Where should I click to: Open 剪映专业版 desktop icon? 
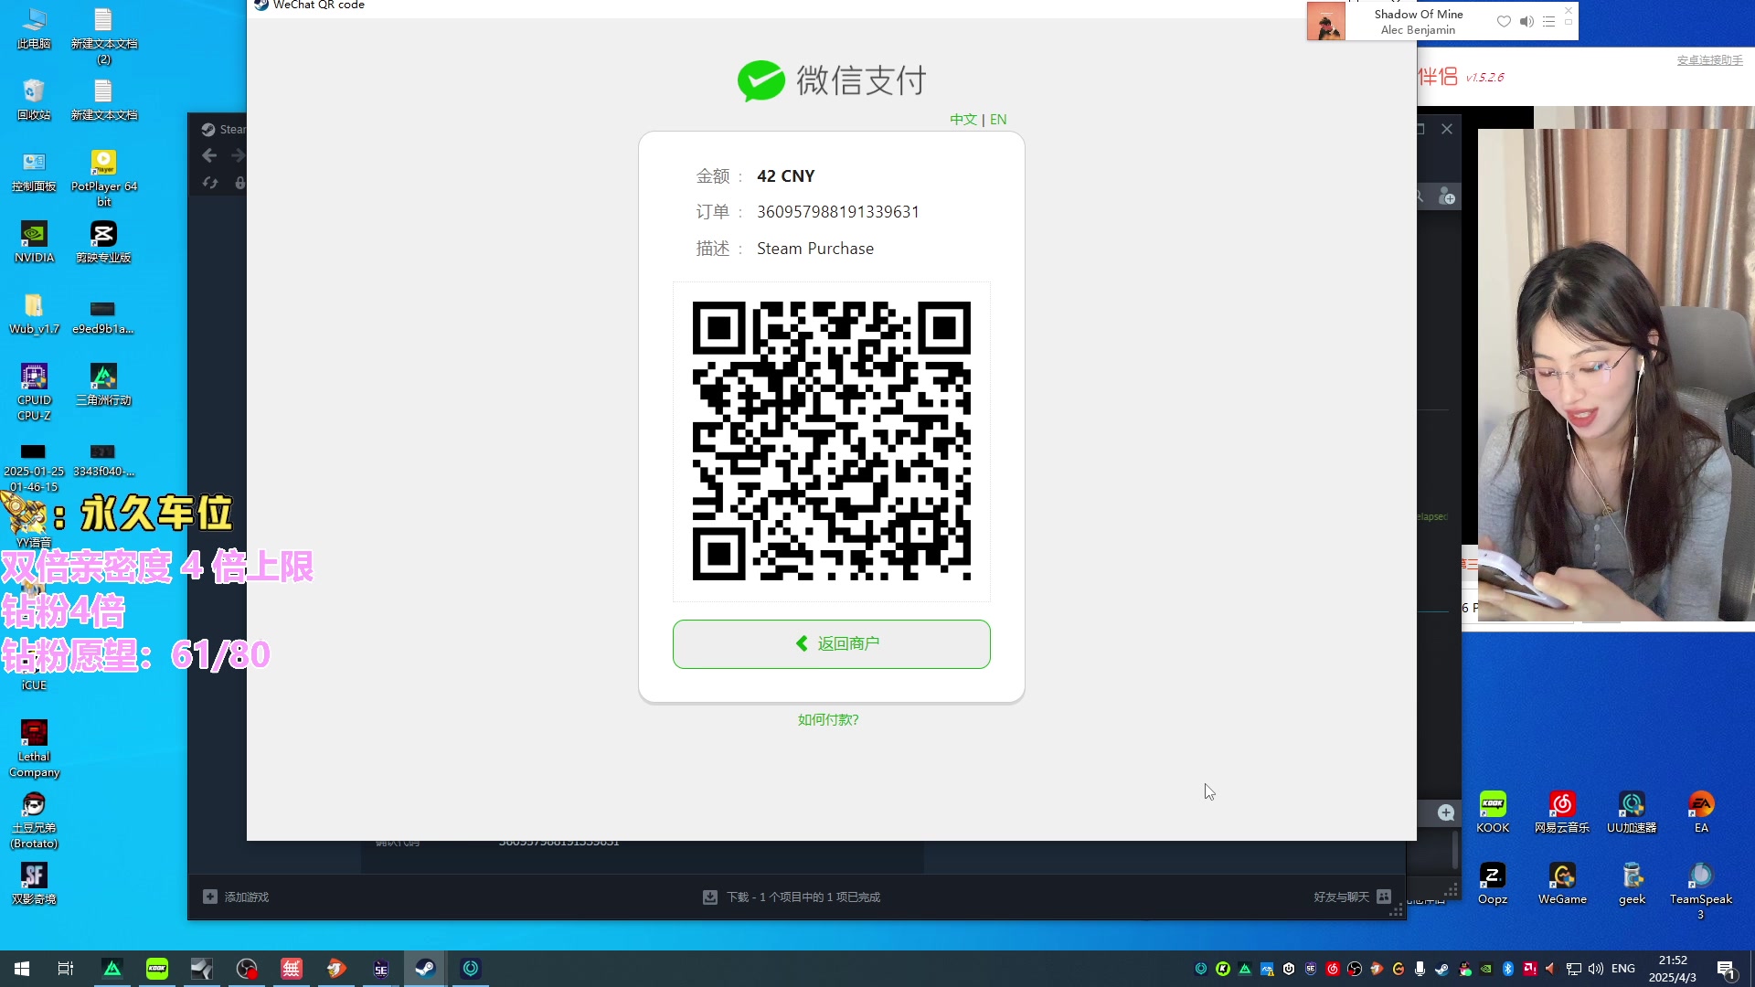tap(103, 242)
